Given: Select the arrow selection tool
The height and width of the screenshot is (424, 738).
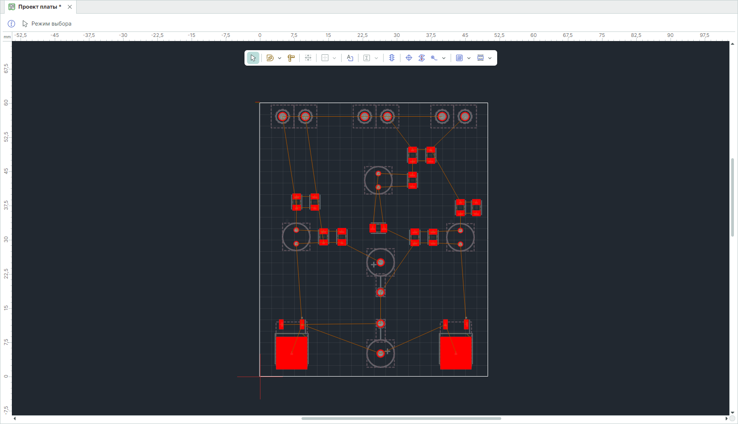Looking at the screenshot, I should tap(253, 58).
